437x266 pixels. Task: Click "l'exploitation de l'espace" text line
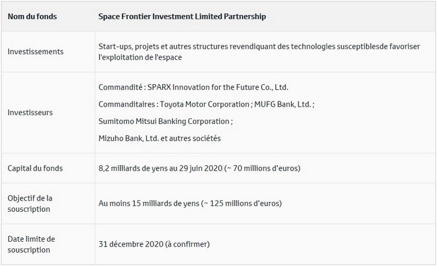click(x=140, y=57)
